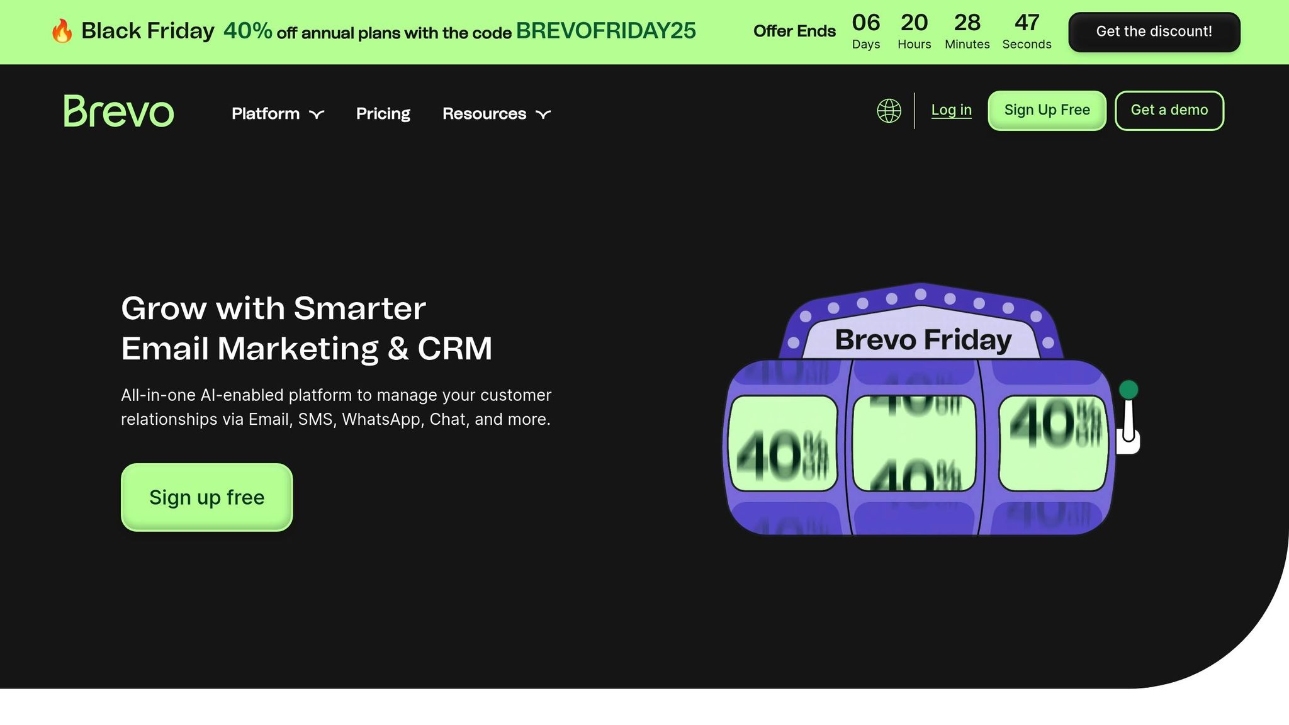Screen dimensions: 1289x725
Task: Open the Resources navigation menu
Action: click(484, 113)
